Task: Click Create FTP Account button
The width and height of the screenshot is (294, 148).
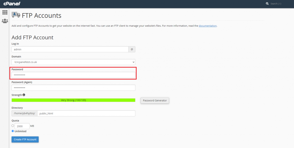Action: point(25,139)
